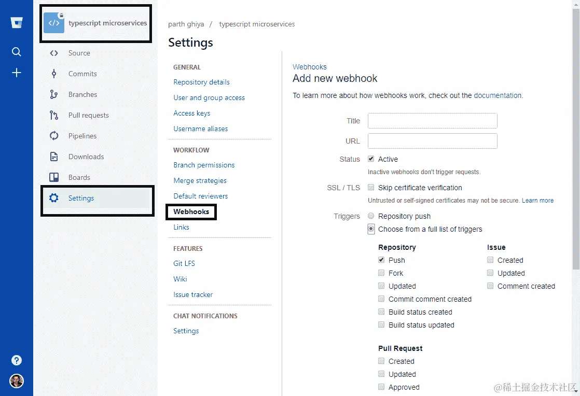Click the Webhooks breadcrumb above the form
This screenshot has width=580, height=396.
click(x=310, y=67)
